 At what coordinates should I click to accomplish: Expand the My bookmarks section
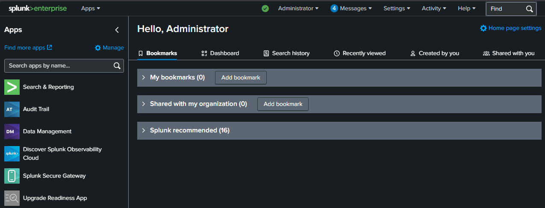pos(144,78)
